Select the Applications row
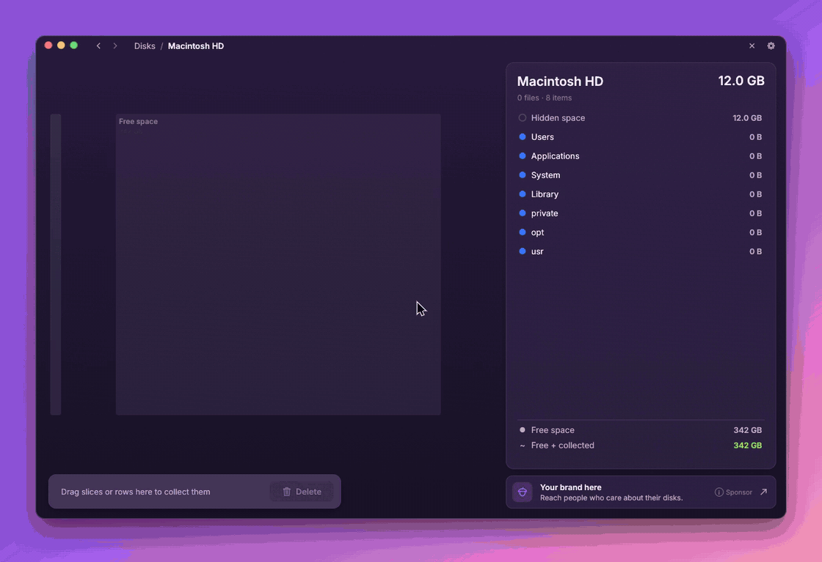Screen dimensions: 822x562 640,156
